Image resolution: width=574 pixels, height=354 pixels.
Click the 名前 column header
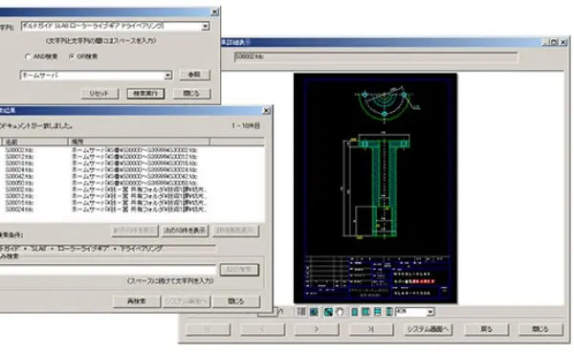(x=34, y=142)
